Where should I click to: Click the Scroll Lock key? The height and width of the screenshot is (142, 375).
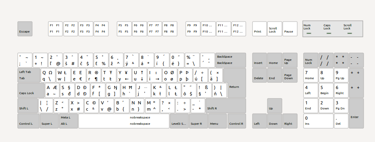point(275,29)
